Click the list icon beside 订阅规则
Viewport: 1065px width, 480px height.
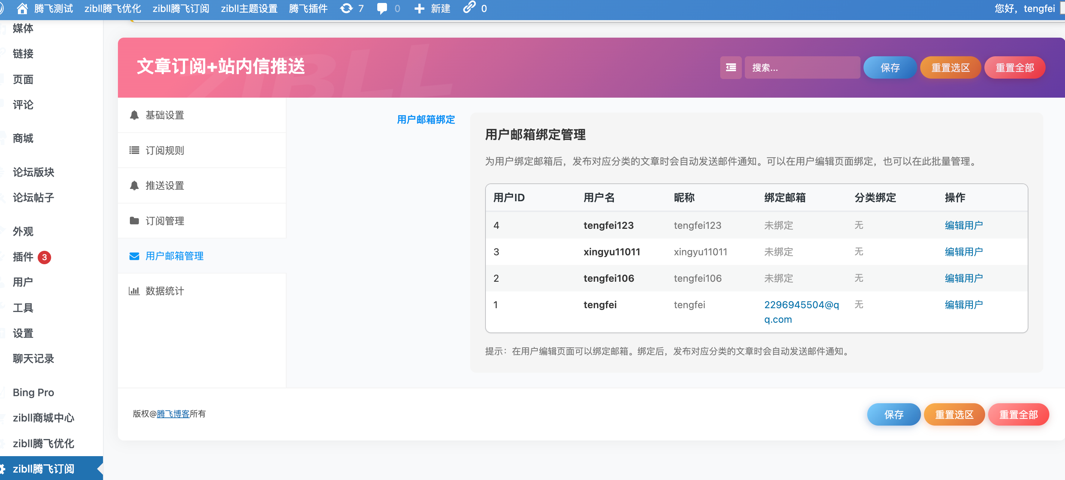[x=134, y=150]
